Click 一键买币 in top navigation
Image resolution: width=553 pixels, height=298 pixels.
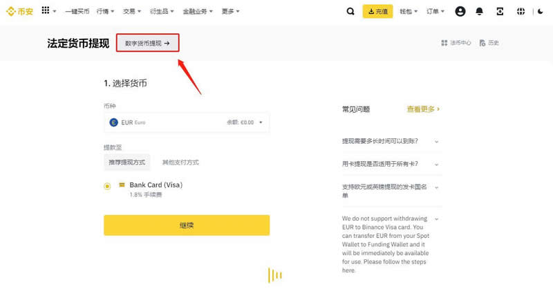77,11
